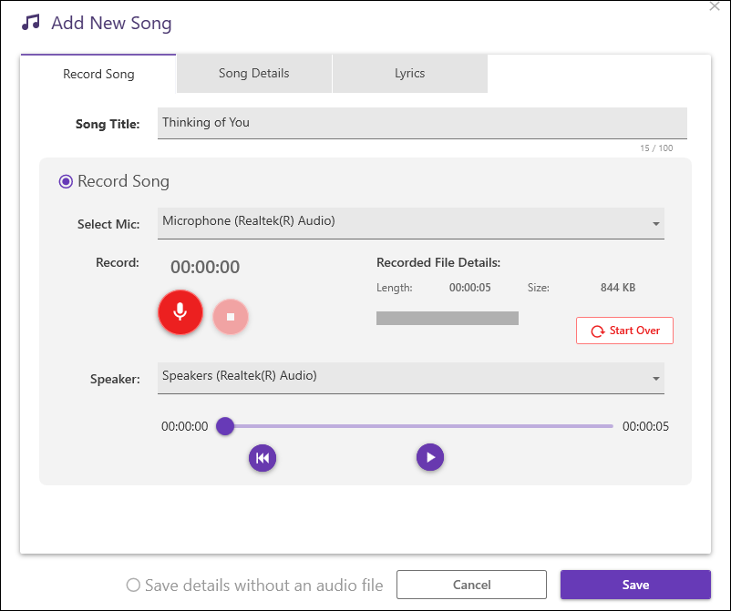Expand the Speaker dropdown arrow
The height and width of the screenshot is (611, 731).
[x=655, y=379]
